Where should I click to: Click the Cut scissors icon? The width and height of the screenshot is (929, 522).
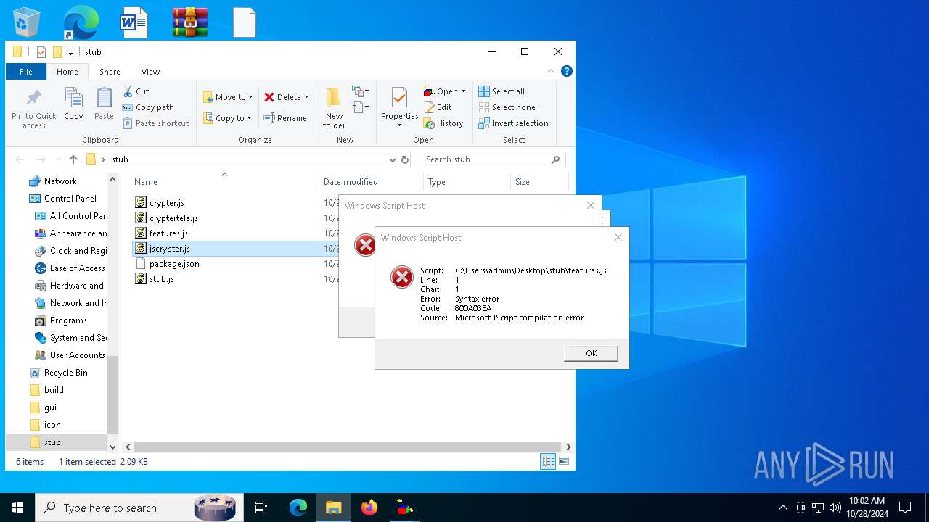(128, 91)
